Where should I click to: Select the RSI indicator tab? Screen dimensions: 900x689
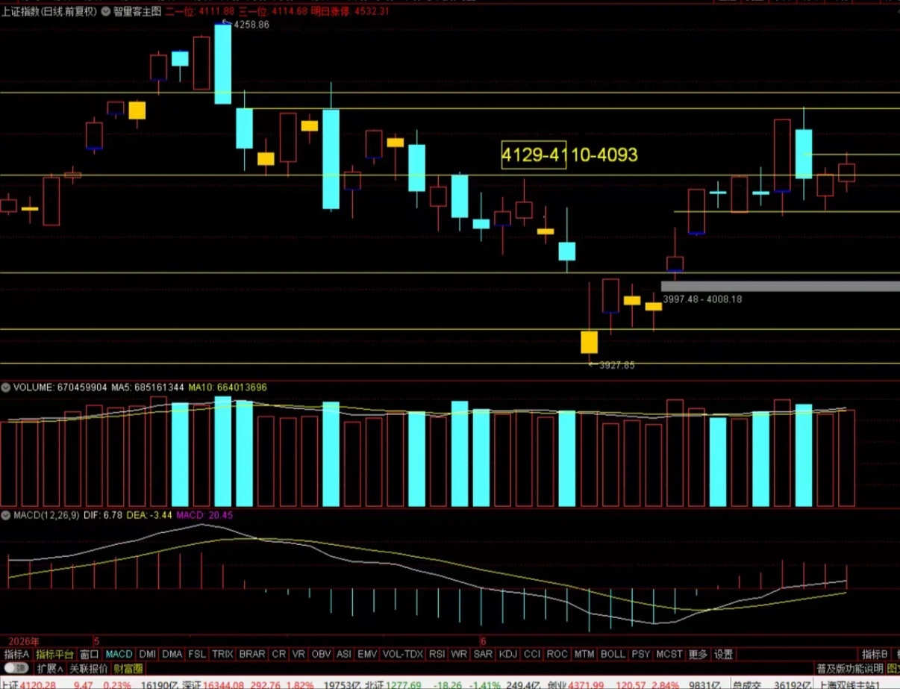coord(437,654)
